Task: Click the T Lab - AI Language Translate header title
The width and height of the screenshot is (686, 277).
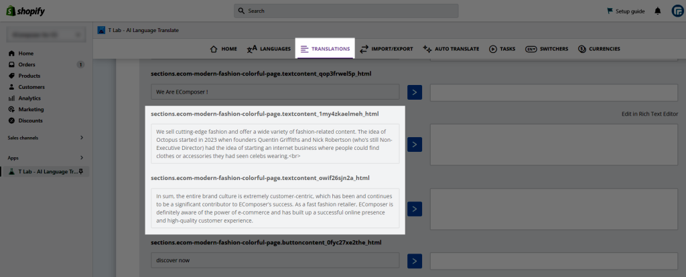Action: click(x=143, y=30)
